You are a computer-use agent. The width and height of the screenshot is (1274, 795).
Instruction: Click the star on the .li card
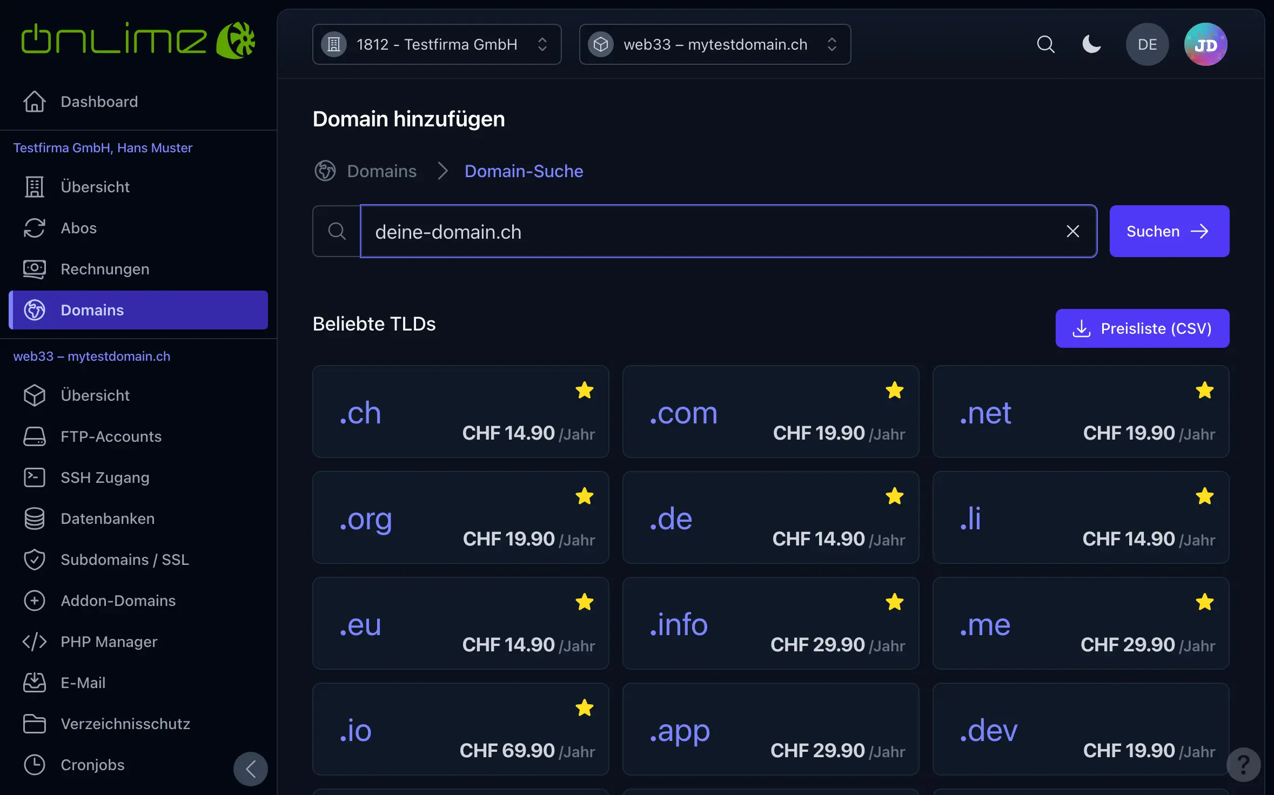1204,496
